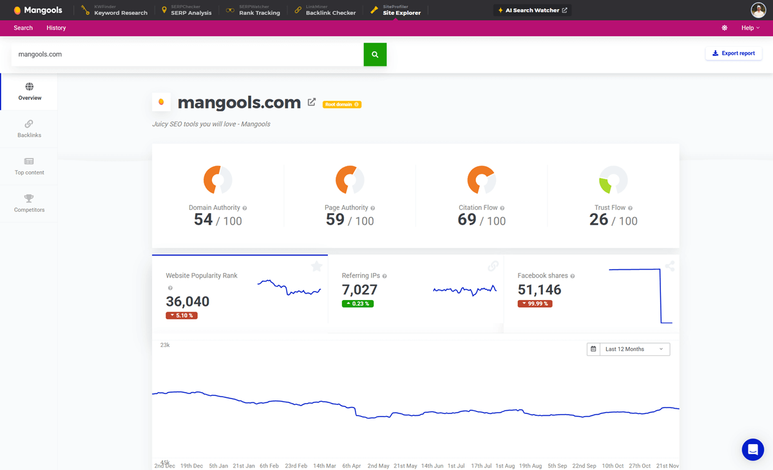Click the settings gear on the pink bar

(x=724, y=28)
